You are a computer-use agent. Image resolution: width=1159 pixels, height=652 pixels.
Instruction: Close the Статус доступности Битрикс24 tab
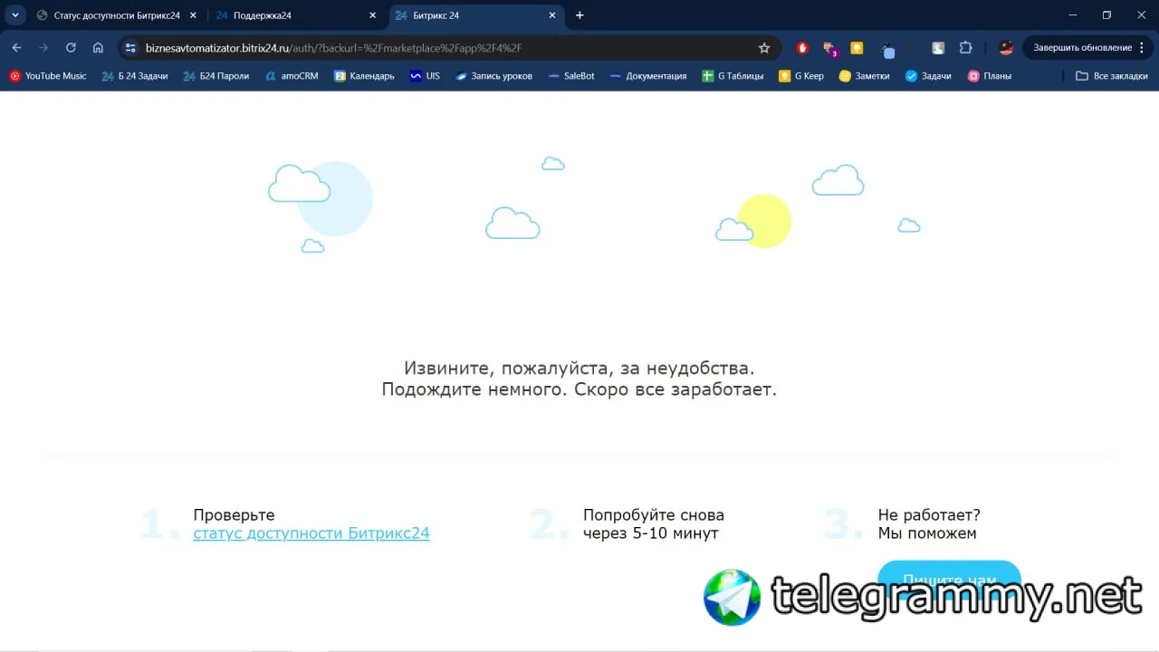(193, 15)
